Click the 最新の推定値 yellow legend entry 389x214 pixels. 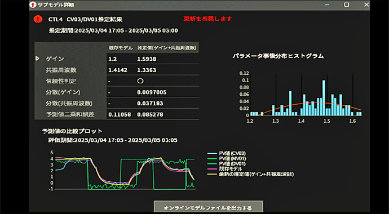(250, 175)
